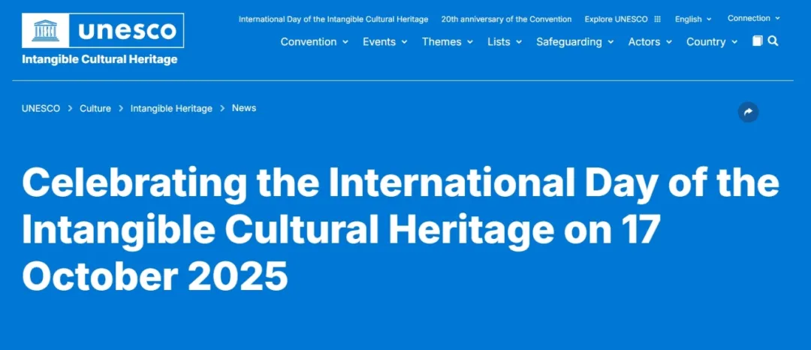Open the Themes dropdown menu

coord(447,42)
